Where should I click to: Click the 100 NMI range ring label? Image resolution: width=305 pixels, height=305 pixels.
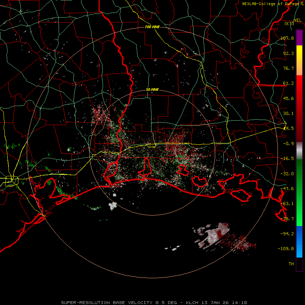(x=152, y=27)
